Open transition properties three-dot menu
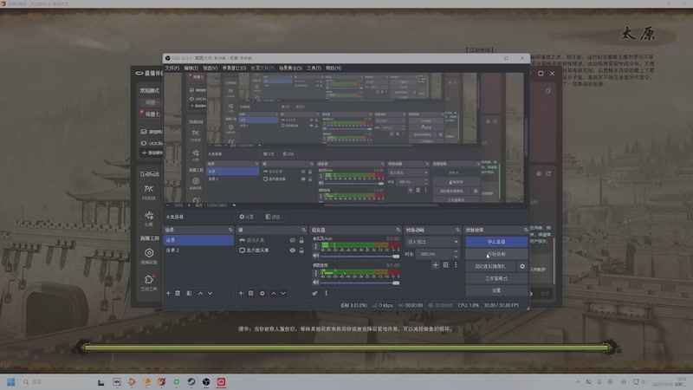 456,265
